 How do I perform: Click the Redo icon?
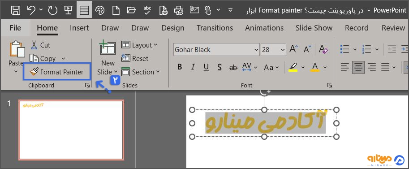(53, 10)
